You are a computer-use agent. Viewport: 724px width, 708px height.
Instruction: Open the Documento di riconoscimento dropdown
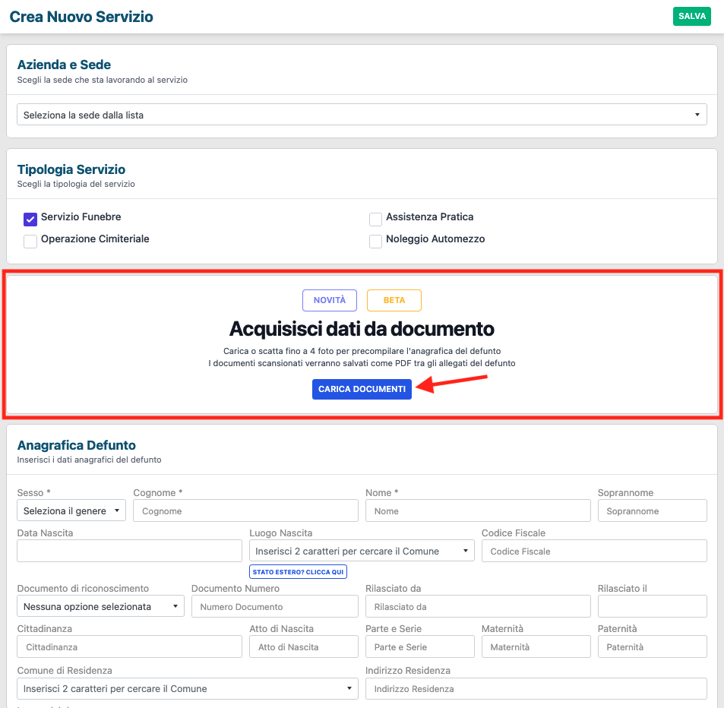pos(100,606)
